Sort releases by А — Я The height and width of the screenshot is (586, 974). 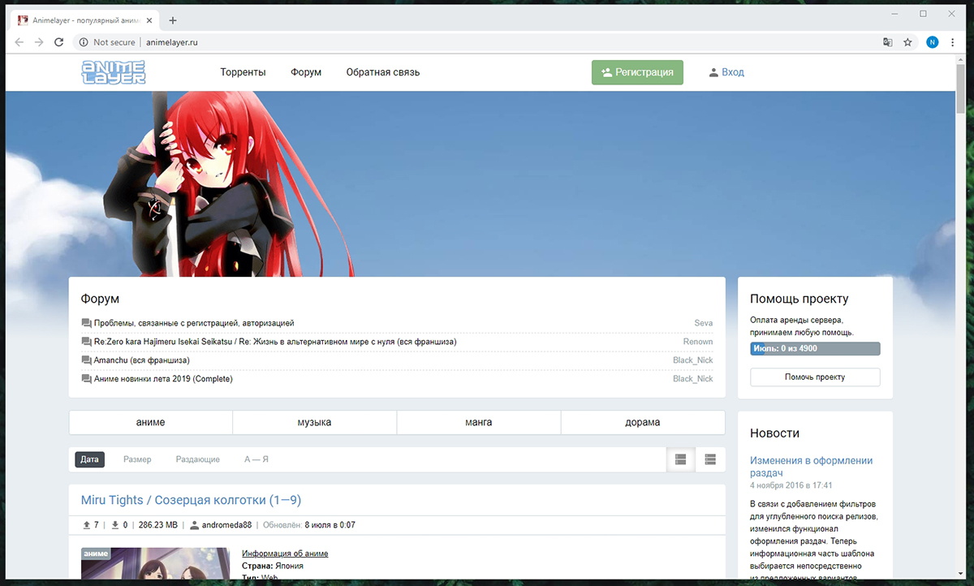256,459
